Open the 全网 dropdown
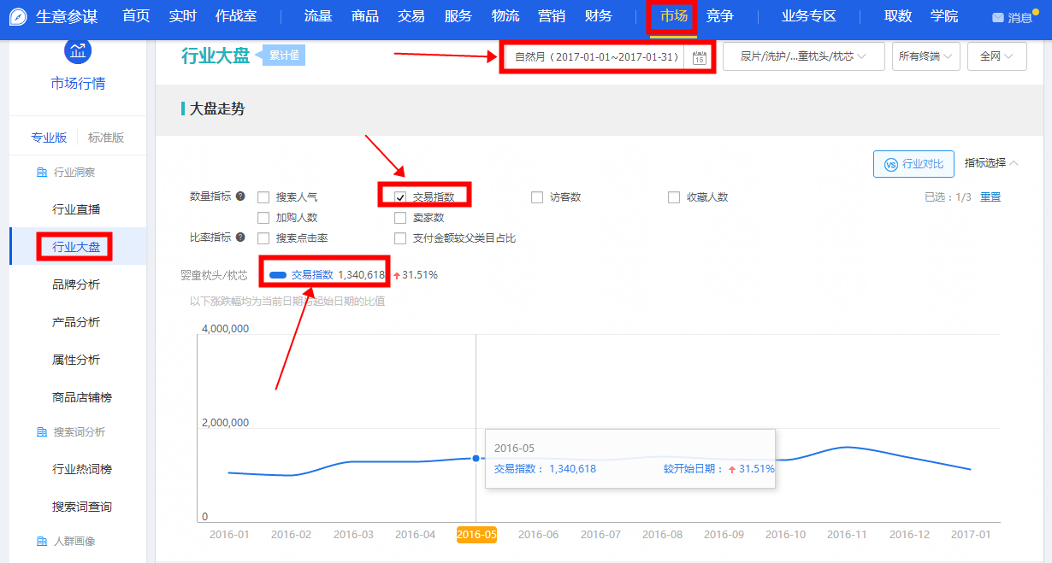1052x563 pixels. [x=996, y=56]
